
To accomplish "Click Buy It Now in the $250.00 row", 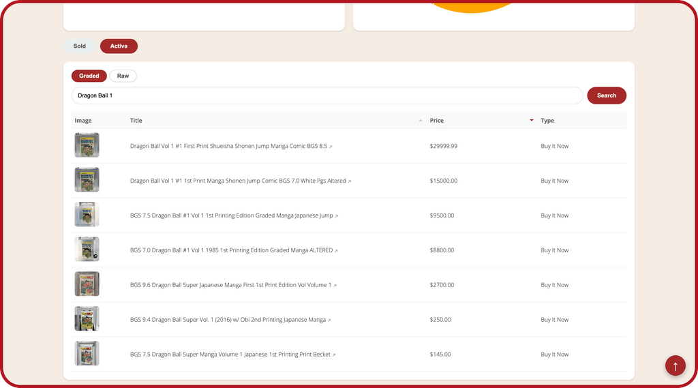I will [x=555, y=320].
